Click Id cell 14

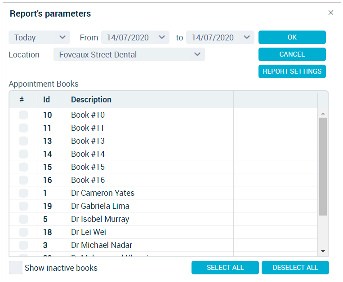click(x=51, y=154)
